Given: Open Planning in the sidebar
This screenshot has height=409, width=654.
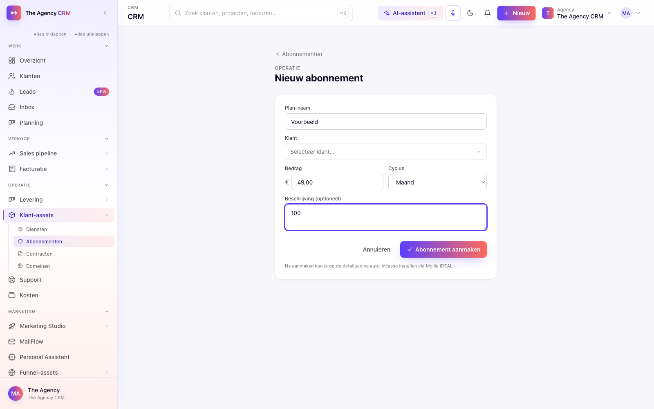Looking at the screenshot, I should 59,123.
